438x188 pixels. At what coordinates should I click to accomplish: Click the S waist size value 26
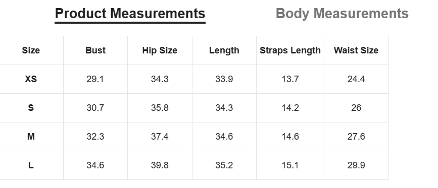356,108
